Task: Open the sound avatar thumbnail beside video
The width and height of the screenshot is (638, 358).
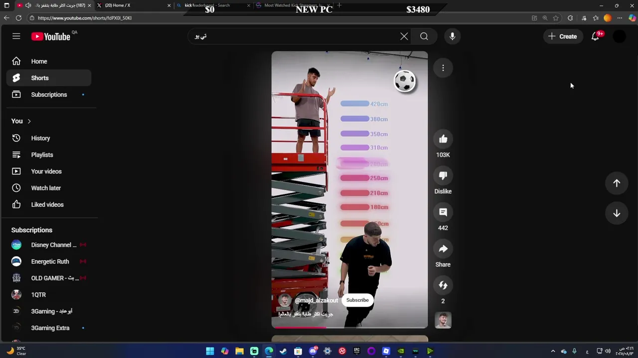Action: pos(443,320)
